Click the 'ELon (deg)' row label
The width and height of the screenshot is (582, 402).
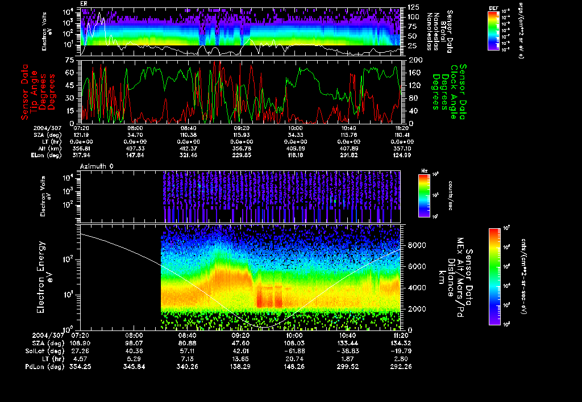[x=47, y=155]
